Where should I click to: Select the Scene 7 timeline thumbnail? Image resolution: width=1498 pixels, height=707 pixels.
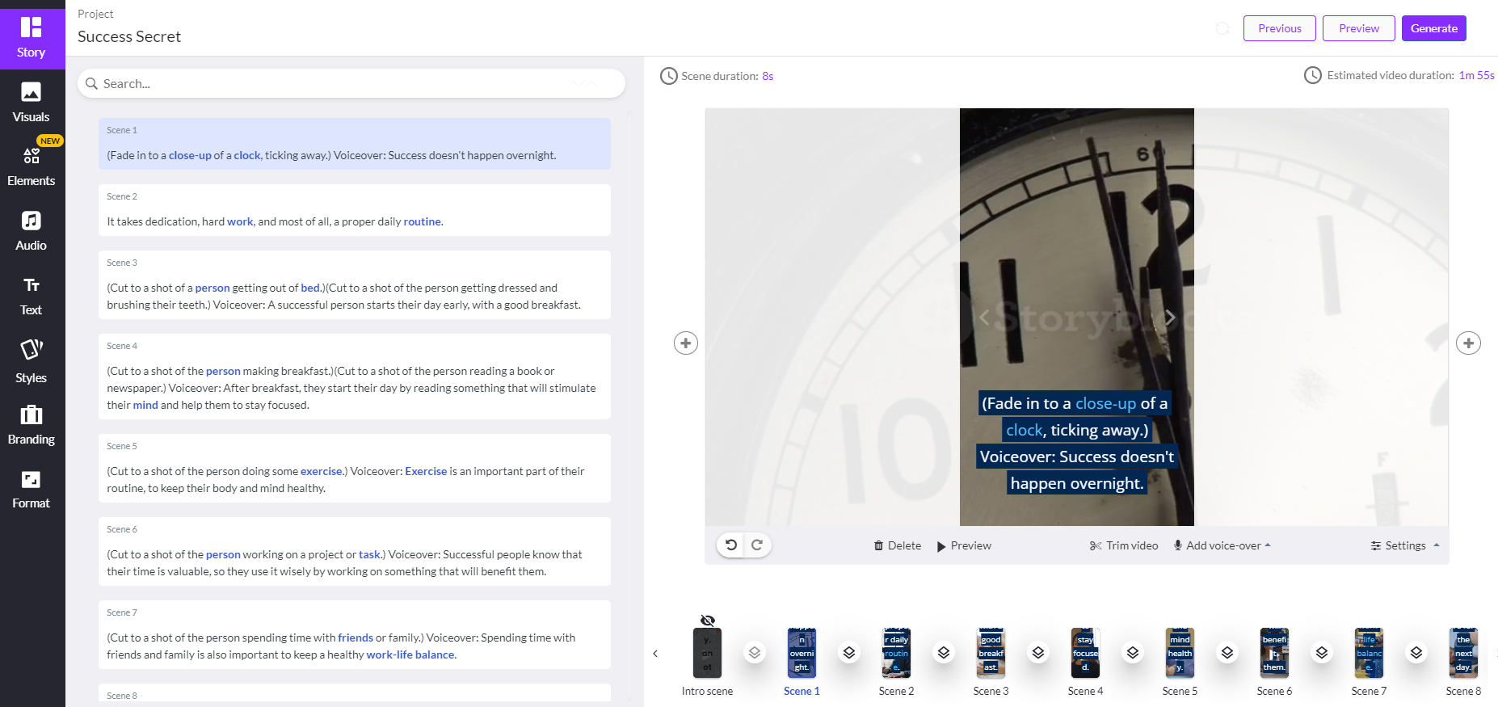tap(1369, 653)
